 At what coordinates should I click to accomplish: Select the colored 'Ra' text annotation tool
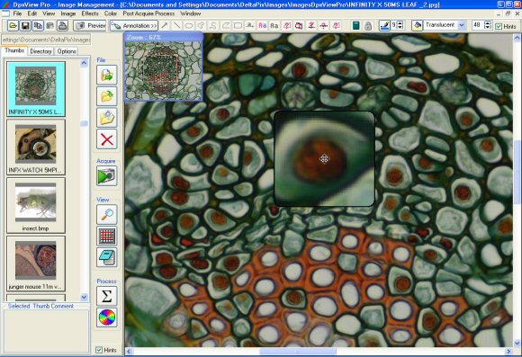click(x=262, y=25)
